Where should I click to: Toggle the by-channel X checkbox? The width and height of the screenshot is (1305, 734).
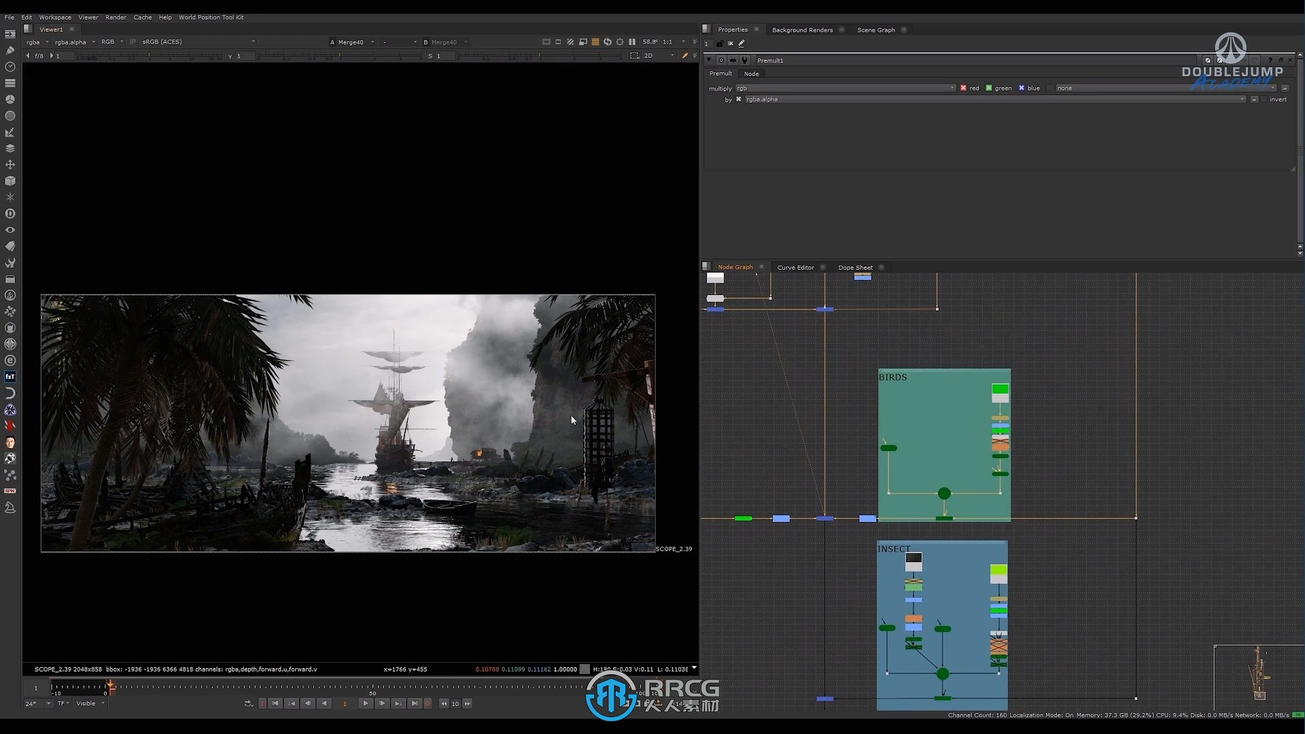738,99
